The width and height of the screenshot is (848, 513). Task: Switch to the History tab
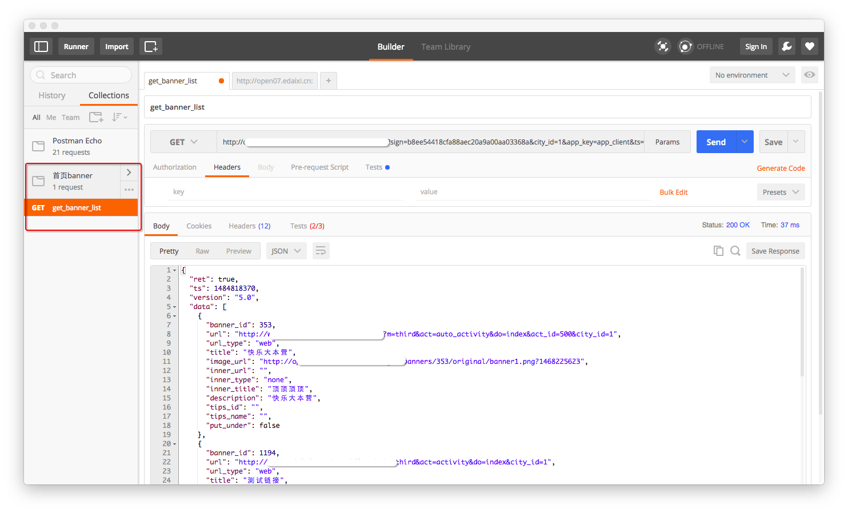52,95
